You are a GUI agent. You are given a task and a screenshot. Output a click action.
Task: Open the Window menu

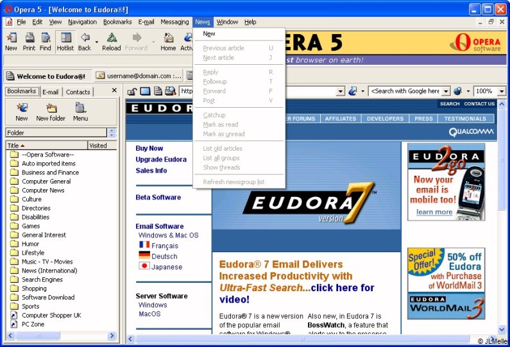click(x=227, y=22)
